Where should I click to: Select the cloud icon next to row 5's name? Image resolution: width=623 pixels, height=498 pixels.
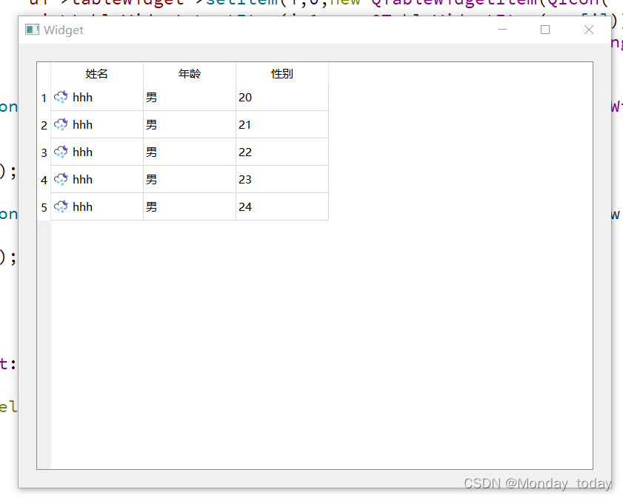61,206
